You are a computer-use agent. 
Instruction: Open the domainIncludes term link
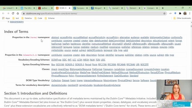pyautogui.click(x=59, y=85)
